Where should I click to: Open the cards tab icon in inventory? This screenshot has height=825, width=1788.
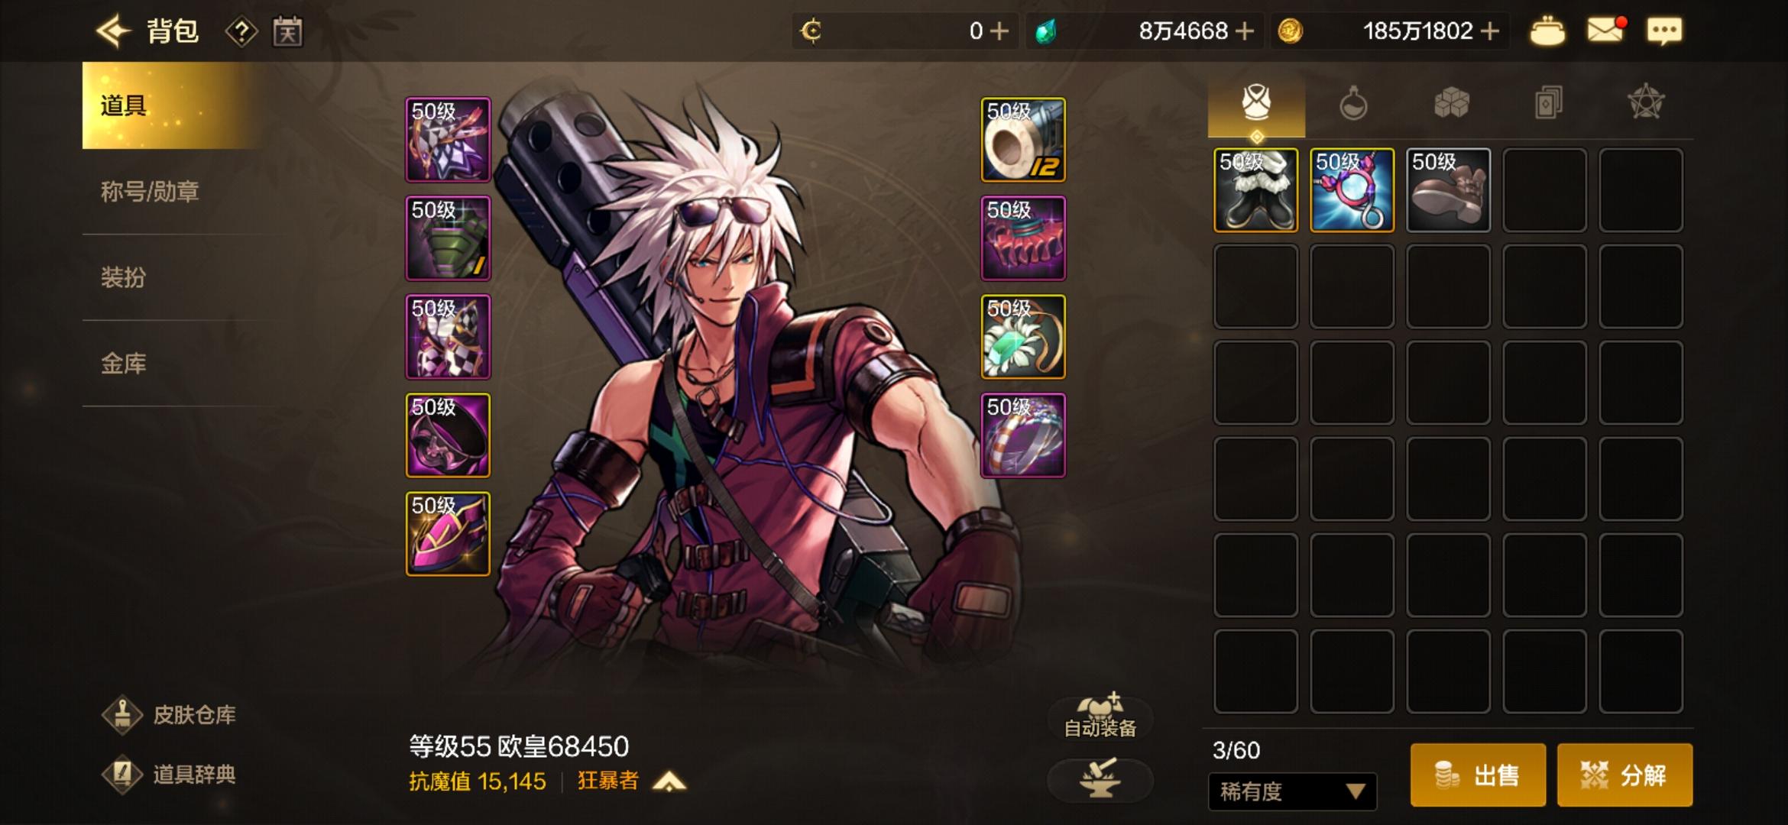pyautogui.click(x=1548, y=102)
